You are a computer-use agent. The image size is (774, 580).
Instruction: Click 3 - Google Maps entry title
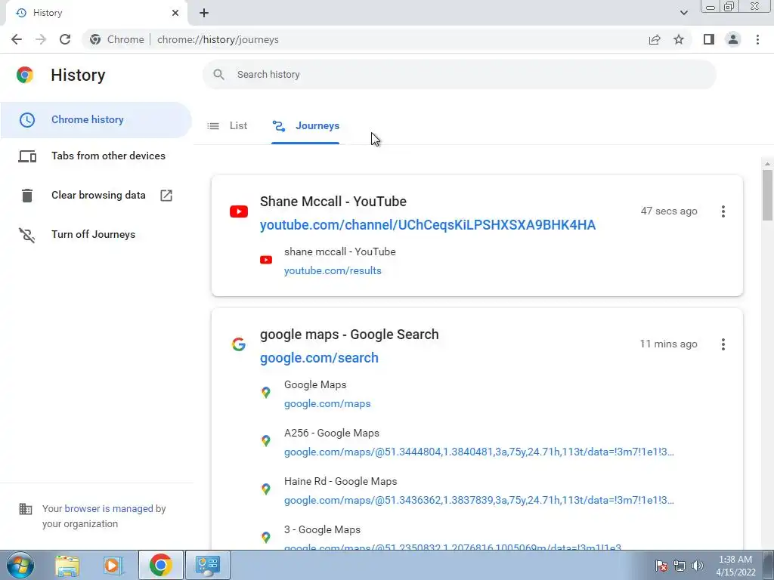(x=322, y=530)
